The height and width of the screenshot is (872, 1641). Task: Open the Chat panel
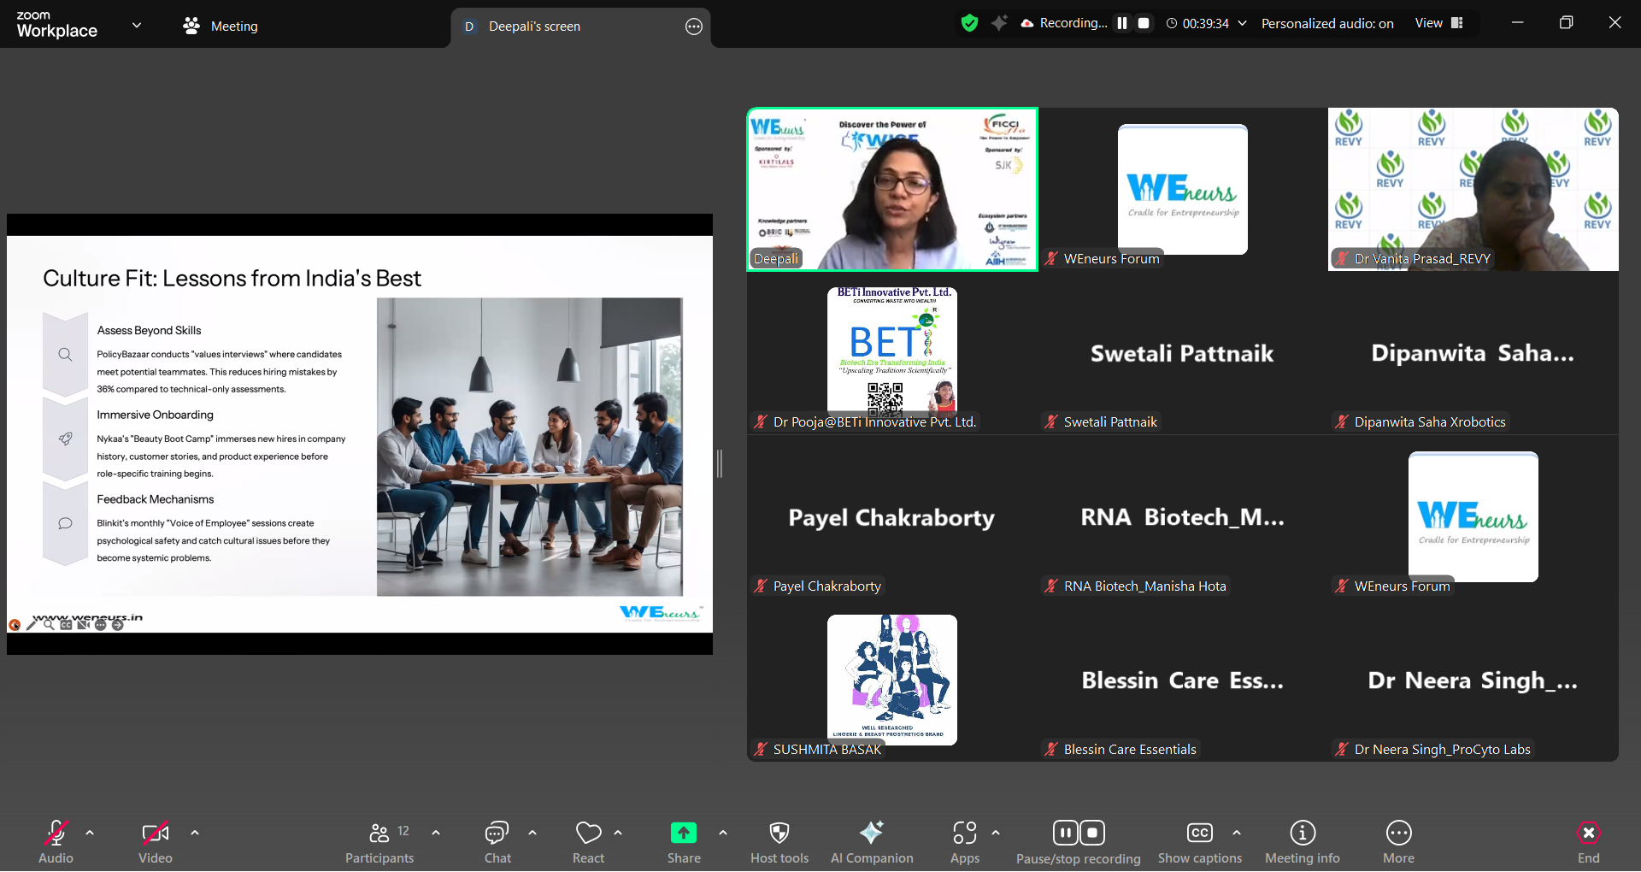(x=497, y=842)
